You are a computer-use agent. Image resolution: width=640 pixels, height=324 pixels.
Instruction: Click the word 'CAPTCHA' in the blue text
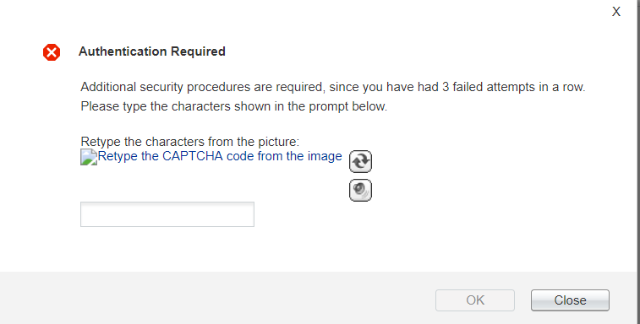coord(193,156)
